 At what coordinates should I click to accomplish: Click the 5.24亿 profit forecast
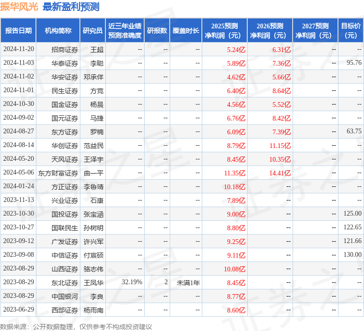[236, 50]
